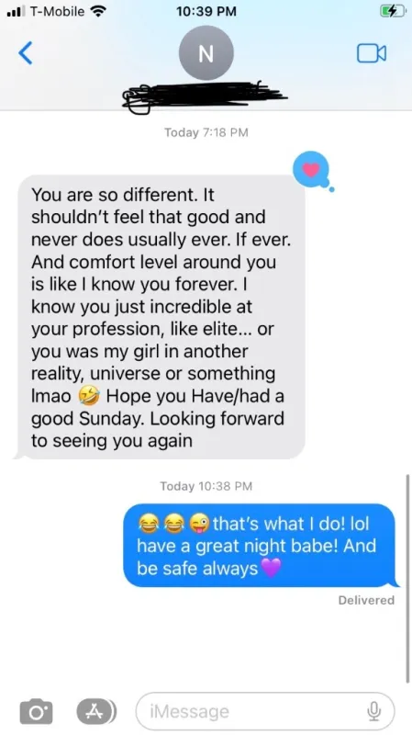Select the gray received message bubble
The width and height of the screenshot is (412, 735).
160,317
